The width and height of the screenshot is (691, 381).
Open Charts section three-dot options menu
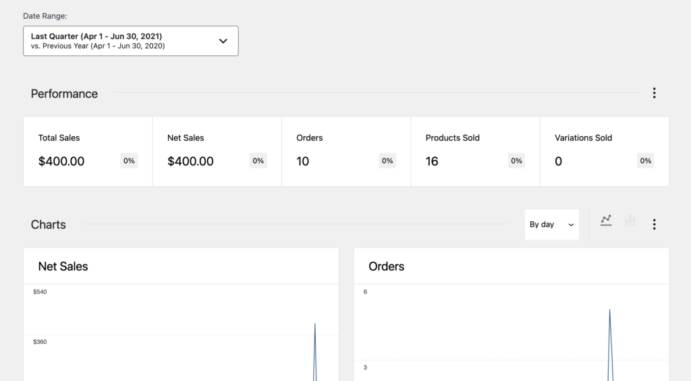click(654, 225)
